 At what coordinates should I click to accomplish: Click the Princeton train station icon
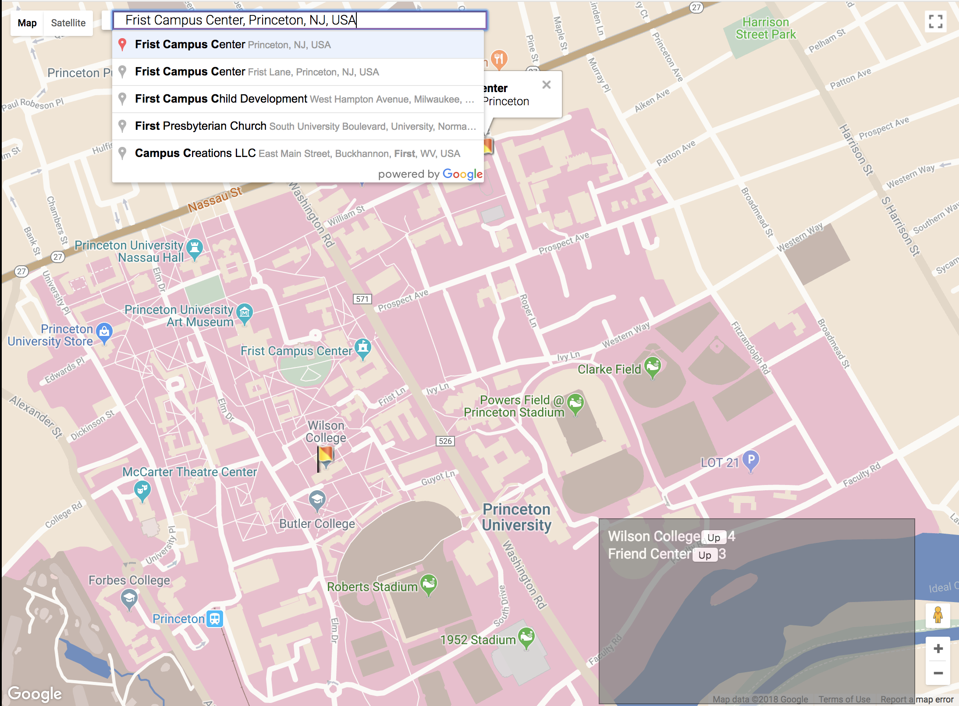[x=215, y=619]
